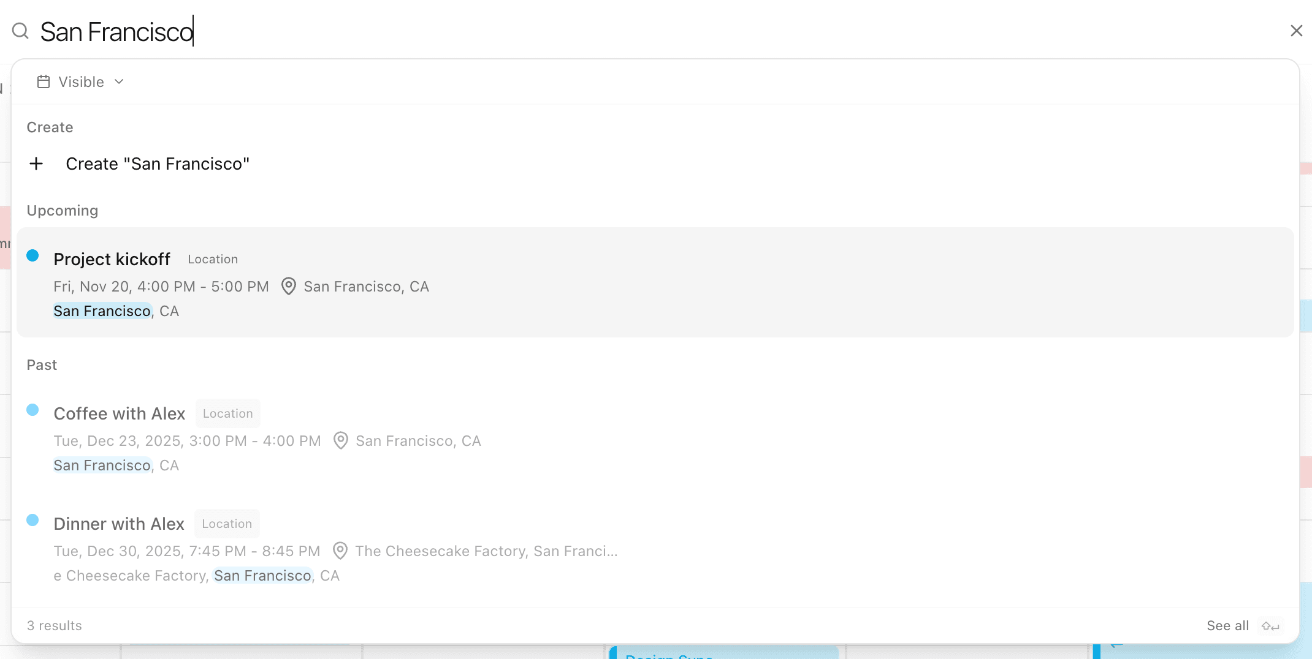Click the shift-enter shortcut icon beside See all
Viewport: 1312px width, 659px height.
click(x=1271, y=626)
